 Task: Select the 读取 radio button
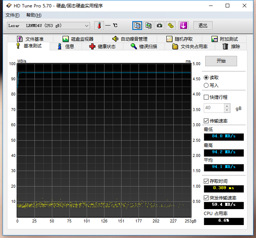point(206,77)
